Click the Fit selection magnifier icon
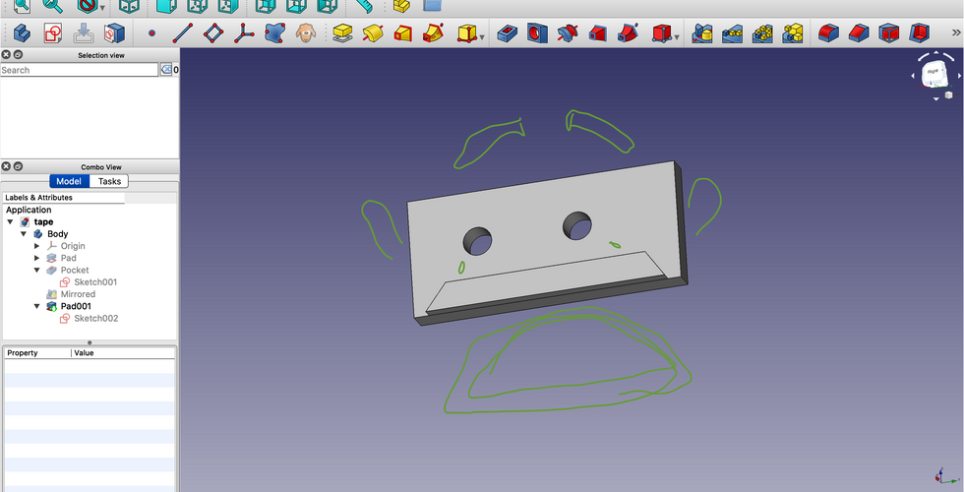This screenshot has height=492, width=964. [x=53, y=6]
